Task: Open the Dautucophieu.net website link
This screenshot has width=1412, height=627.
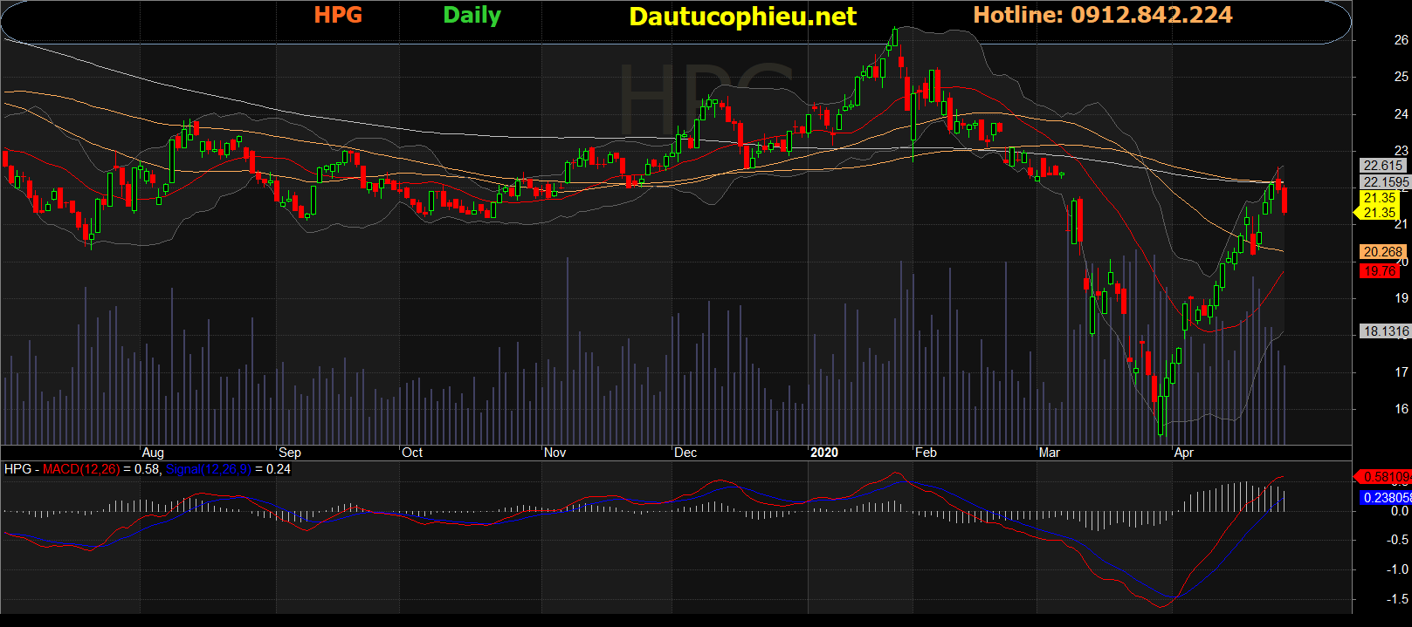Action: (742, 17)
